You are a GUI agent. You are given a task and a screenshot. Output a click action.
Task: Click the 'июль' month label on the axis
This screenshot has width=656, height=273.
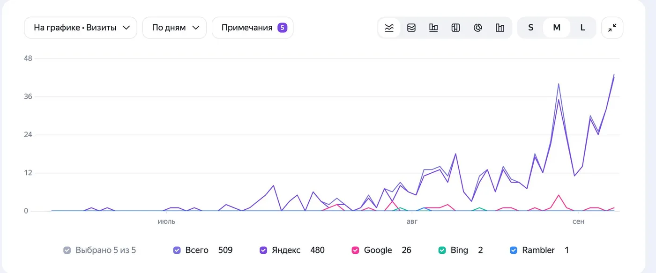tap(166, 221)
